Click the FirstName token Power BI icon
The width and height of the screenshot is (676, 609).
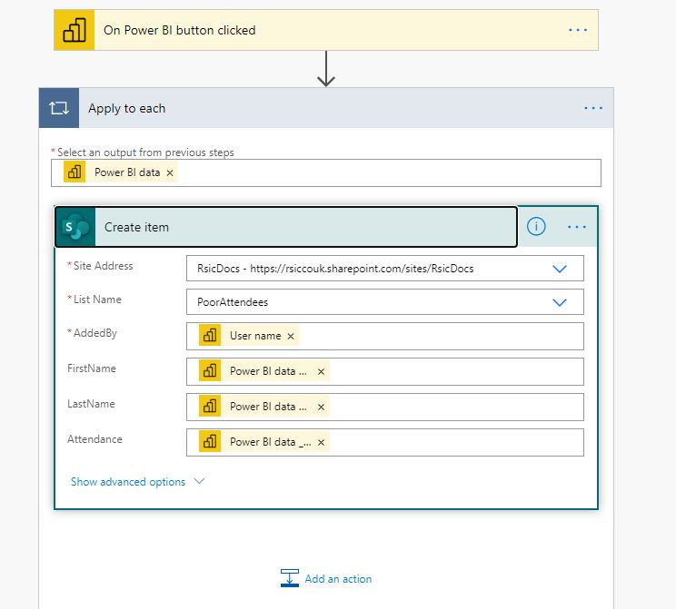pos(210,371)
